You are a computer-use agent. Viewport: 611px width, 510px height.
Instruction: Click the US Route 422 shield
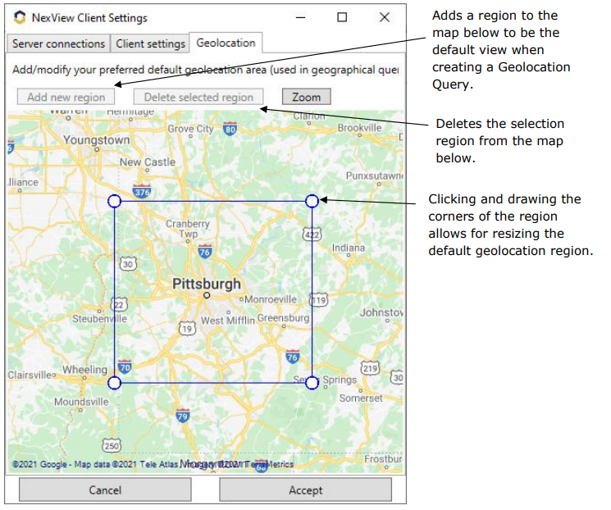pyautogui.click(x=312, y=235)
